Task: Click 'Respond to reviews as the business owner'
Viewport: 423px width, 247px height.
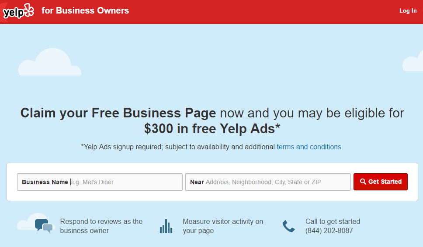Action: point(101,226)
